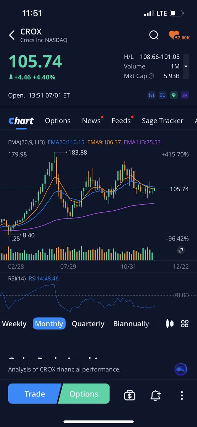
Task: Select the Biannually timeframe
Action: (131, 324)
